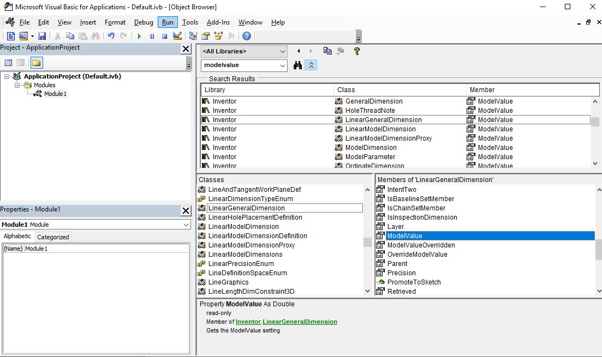Select OverrideModelValue member
The width and height of the screenshot is (602, 357).
click(x=417, y=255)
